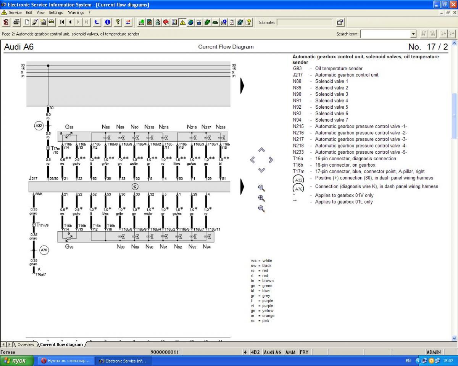Open the View menu
Image resolution: width=458 pixels, height=366 pixels.
40,13
